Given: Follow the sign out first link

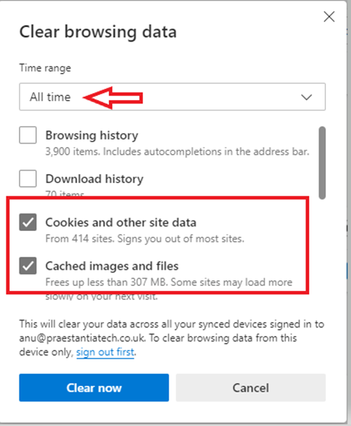Looking at the screenshot, I should click(x=105, y=352).
